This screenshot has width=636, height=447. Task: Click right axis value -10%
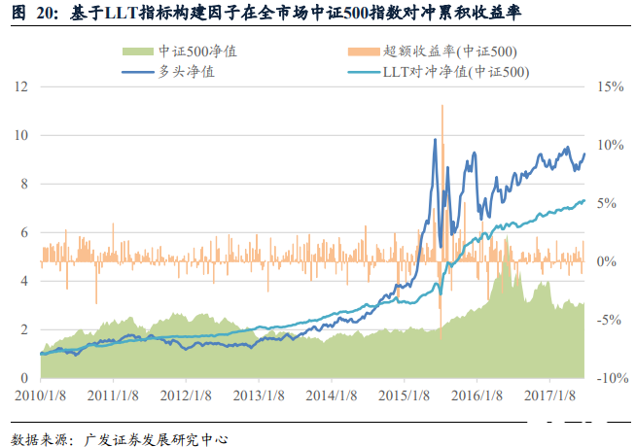(x=613, y=378)
